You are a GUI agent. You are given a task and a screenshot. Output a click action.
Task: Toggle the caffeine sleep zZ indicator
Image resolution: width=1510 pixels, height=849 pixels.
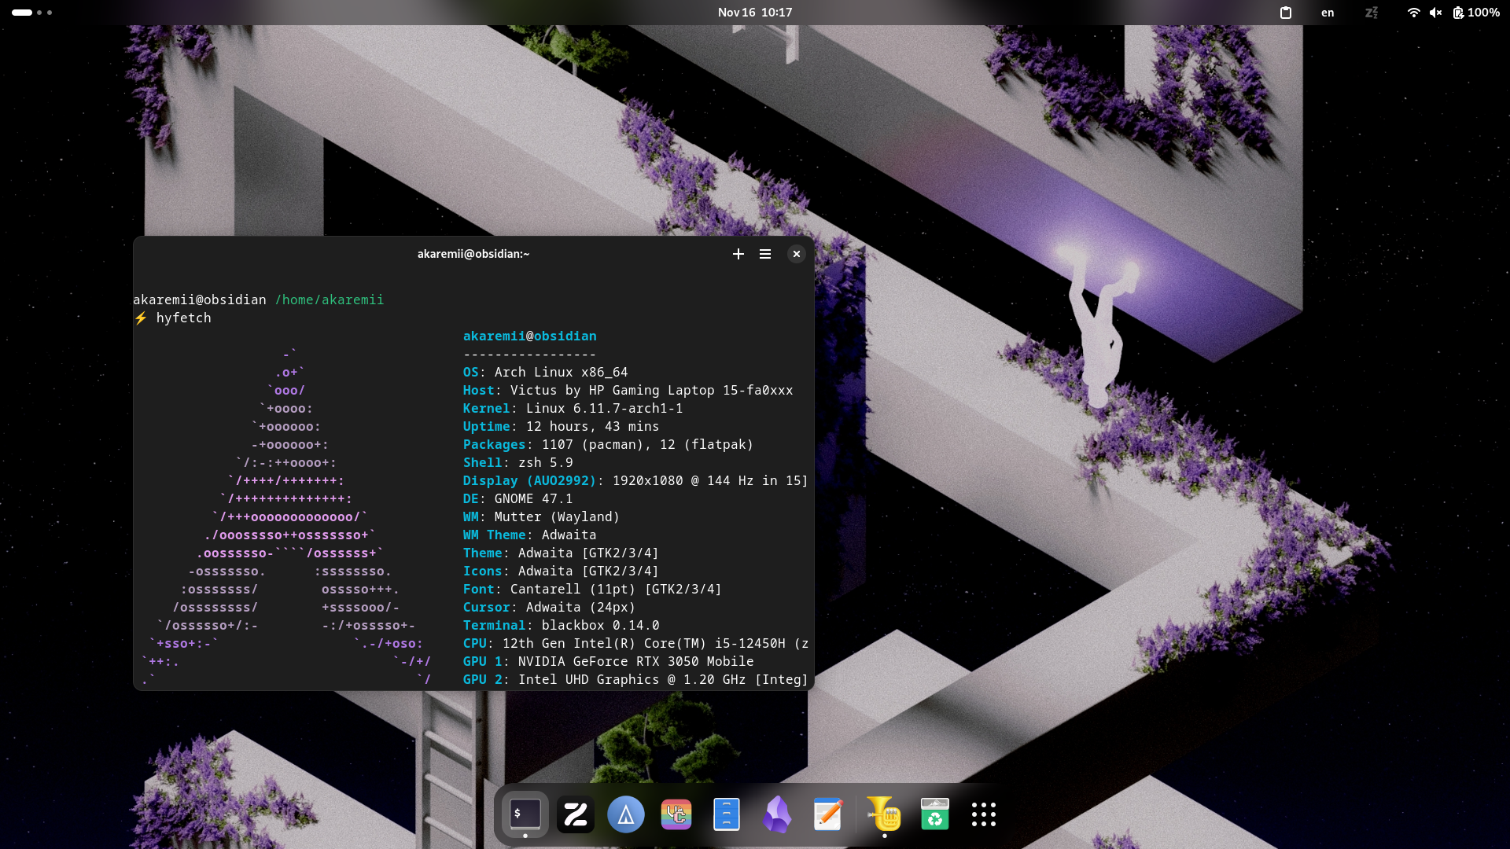(1371, 13)
